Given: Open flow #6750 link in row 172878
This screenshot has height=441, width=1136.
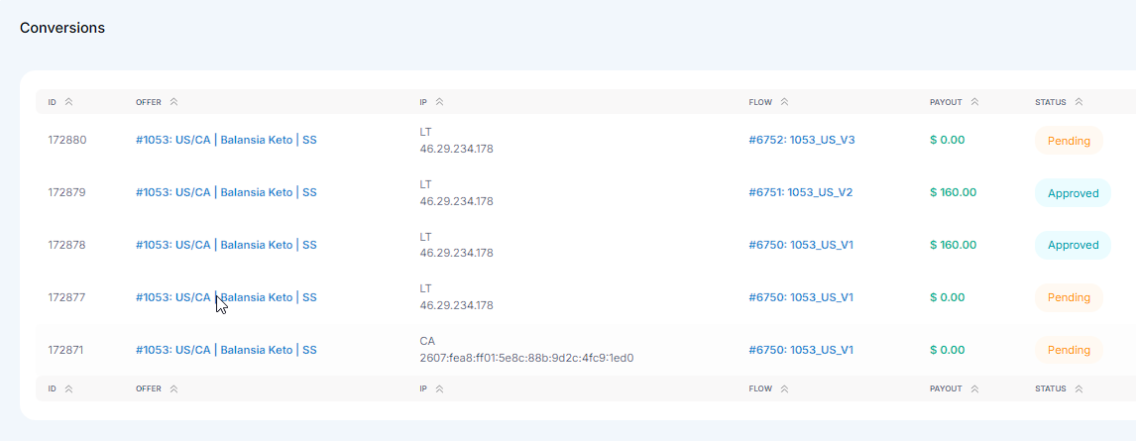Looking at the screenshot, I should pos(801,245).
